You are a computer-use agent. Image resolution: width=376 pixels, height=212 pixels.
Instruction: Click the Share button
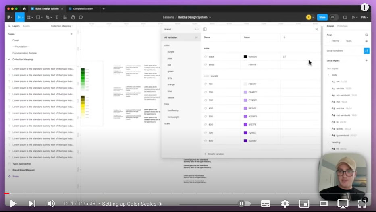coord(322,17)
